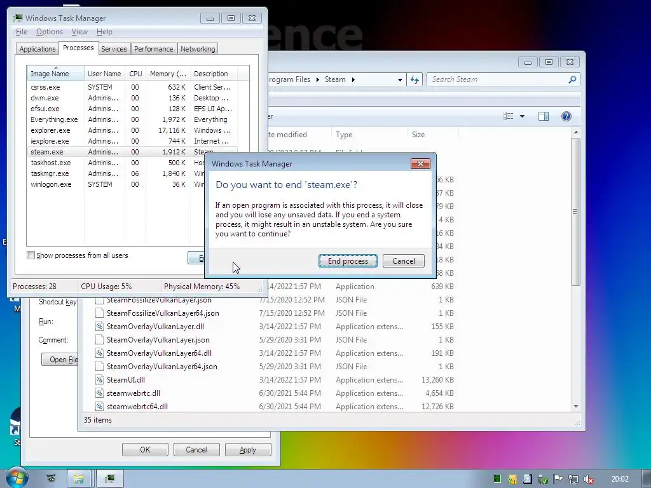Viewport: 651px width, 488px height.
Task: Click the Explorer scrollbar up arrow
Action: coord(576,132)
